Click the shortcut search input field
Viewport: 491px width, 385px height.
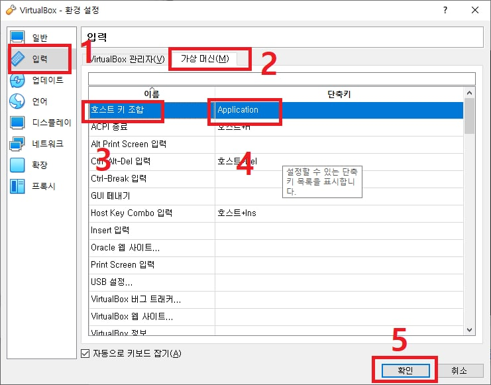pos(282,79)
